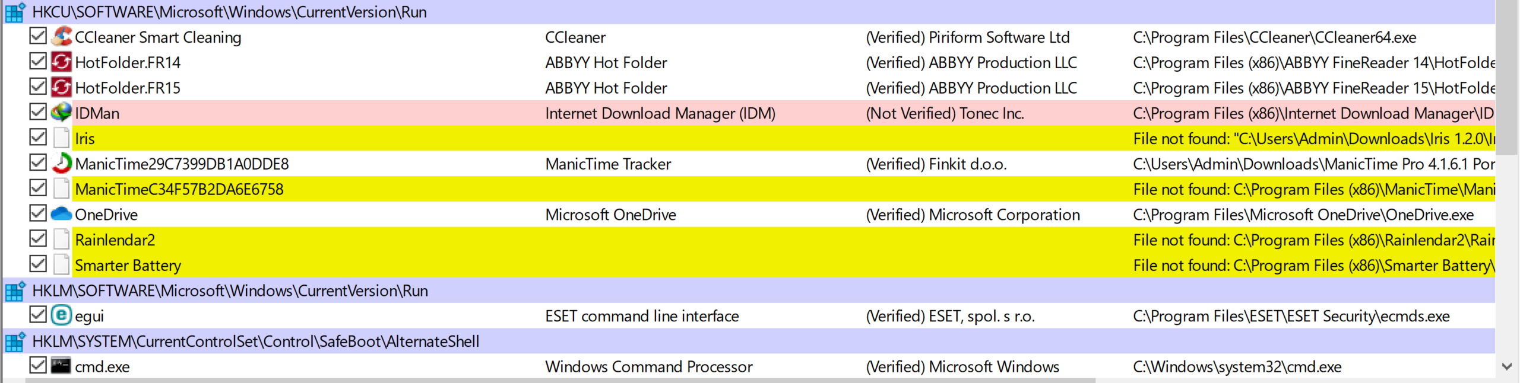Uncheck the IDMan startup entry

(38, 112)
